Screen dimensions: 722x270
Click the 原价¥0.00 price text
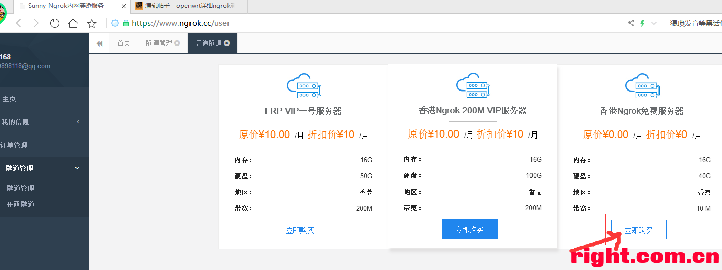[605, 134]
